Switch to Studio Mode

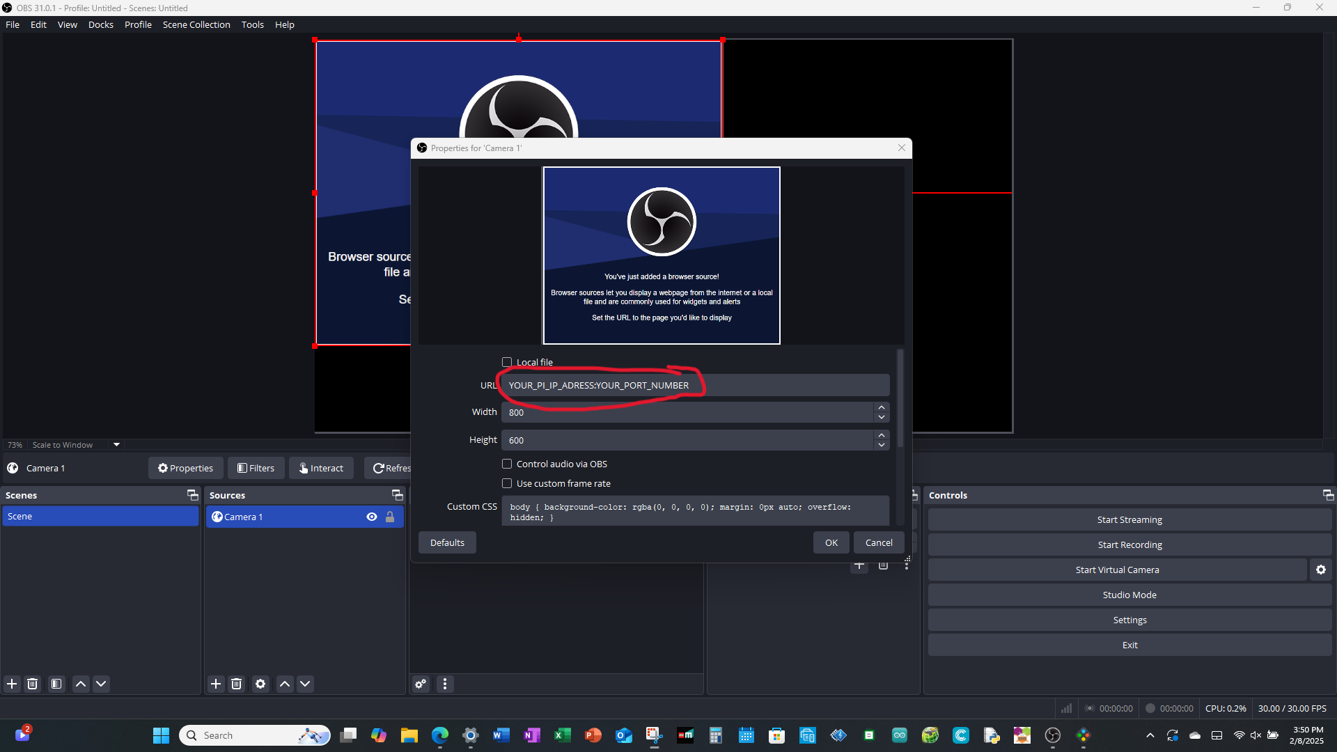click(1129, 595)
